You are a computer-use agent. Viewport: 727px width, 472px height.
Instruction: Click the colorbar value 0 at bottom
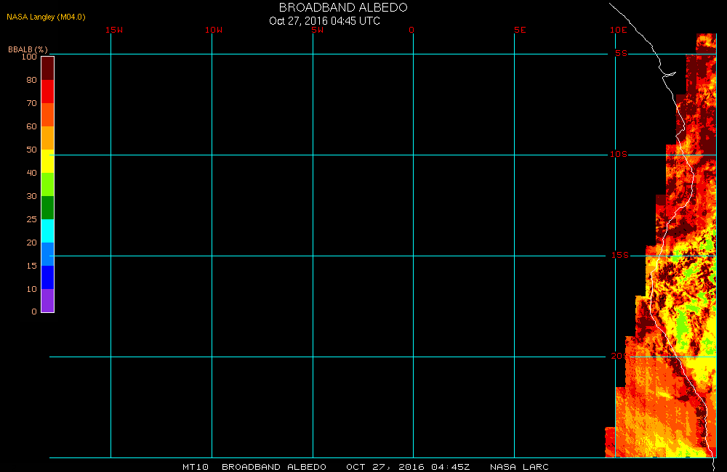tap(34, 312)
